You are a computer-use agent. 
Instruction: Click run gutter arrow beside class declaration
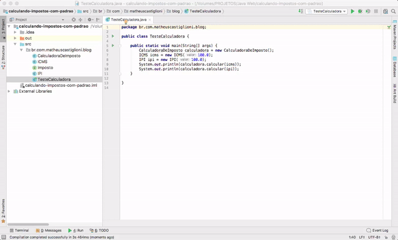(113, 36)
